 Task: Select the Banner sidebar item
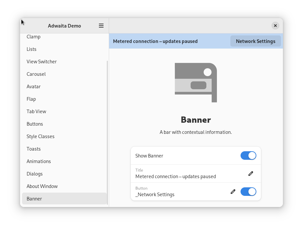pyautogui.click(x=64, y=199)
